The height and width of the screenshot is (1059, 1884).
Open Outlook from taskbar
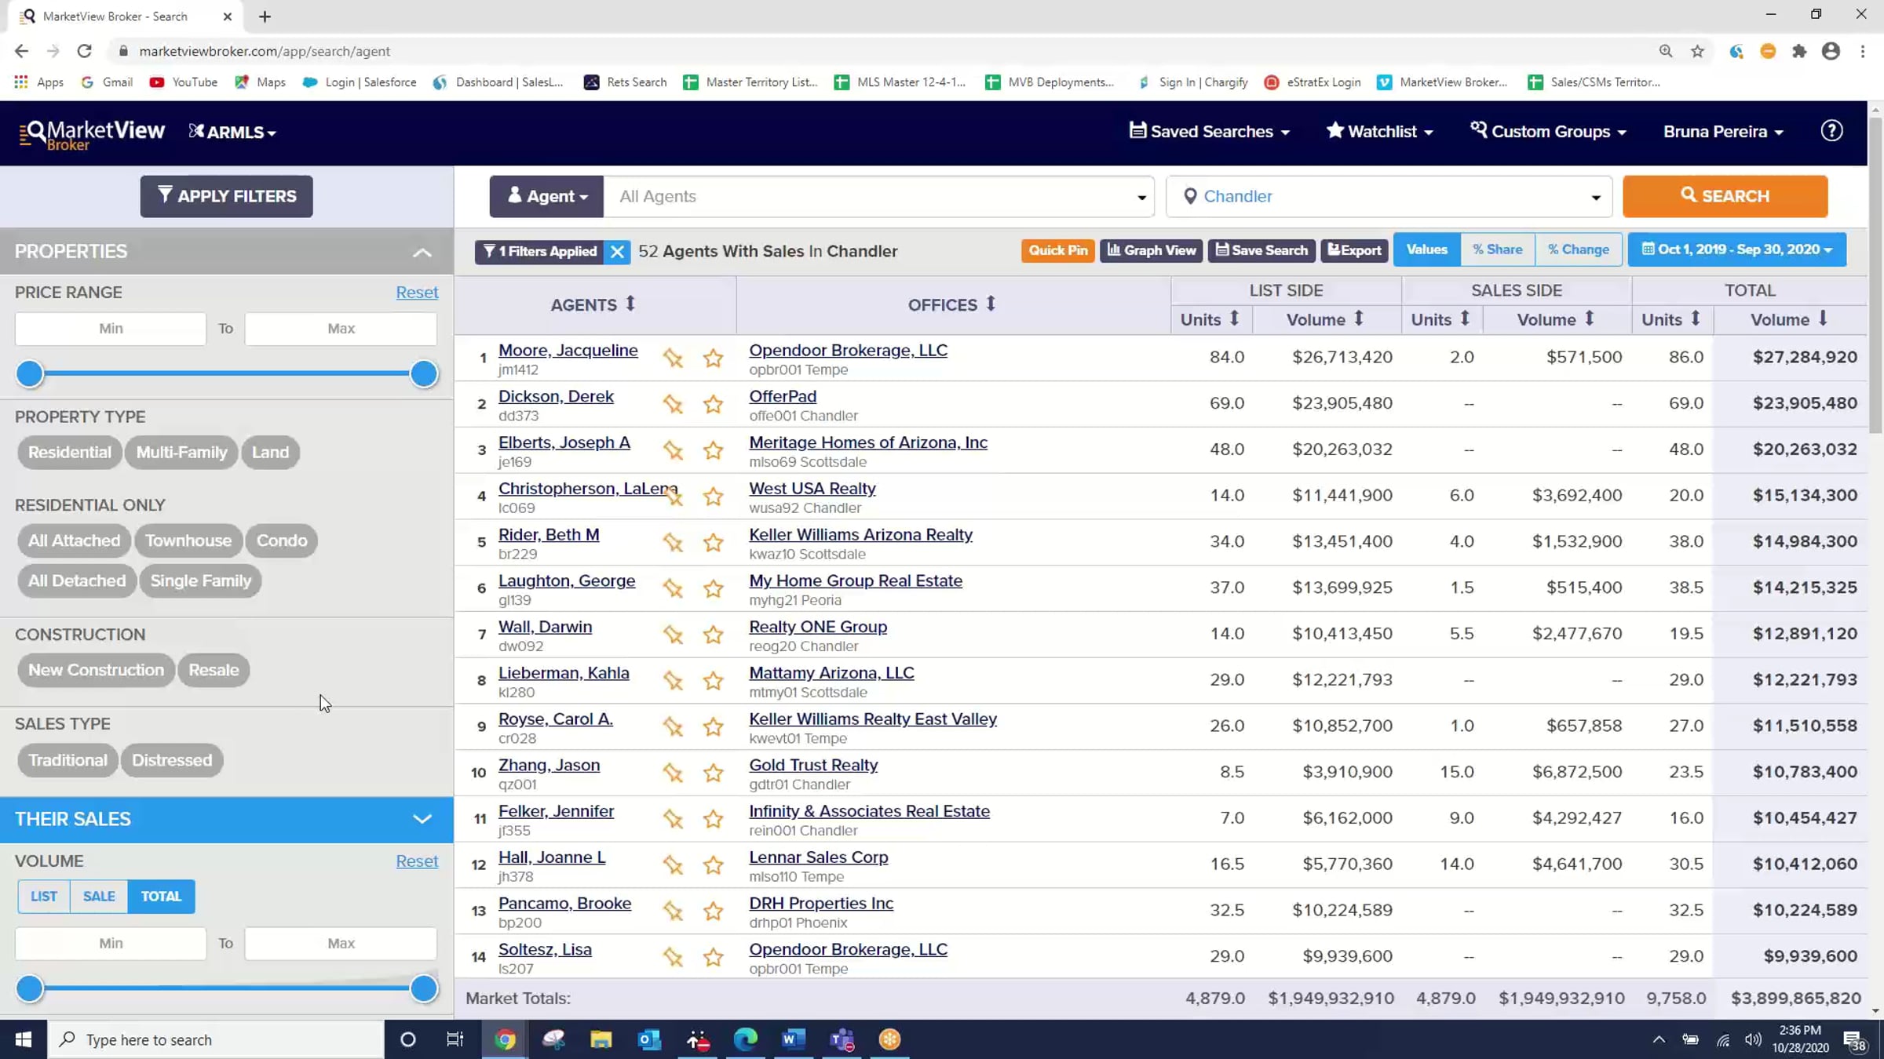(649, 1039)
